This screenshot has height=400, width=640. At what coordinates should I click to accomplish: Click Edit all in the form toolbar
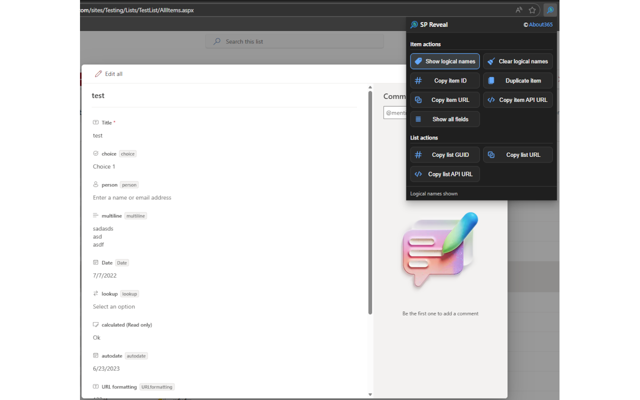click(109, 74)
